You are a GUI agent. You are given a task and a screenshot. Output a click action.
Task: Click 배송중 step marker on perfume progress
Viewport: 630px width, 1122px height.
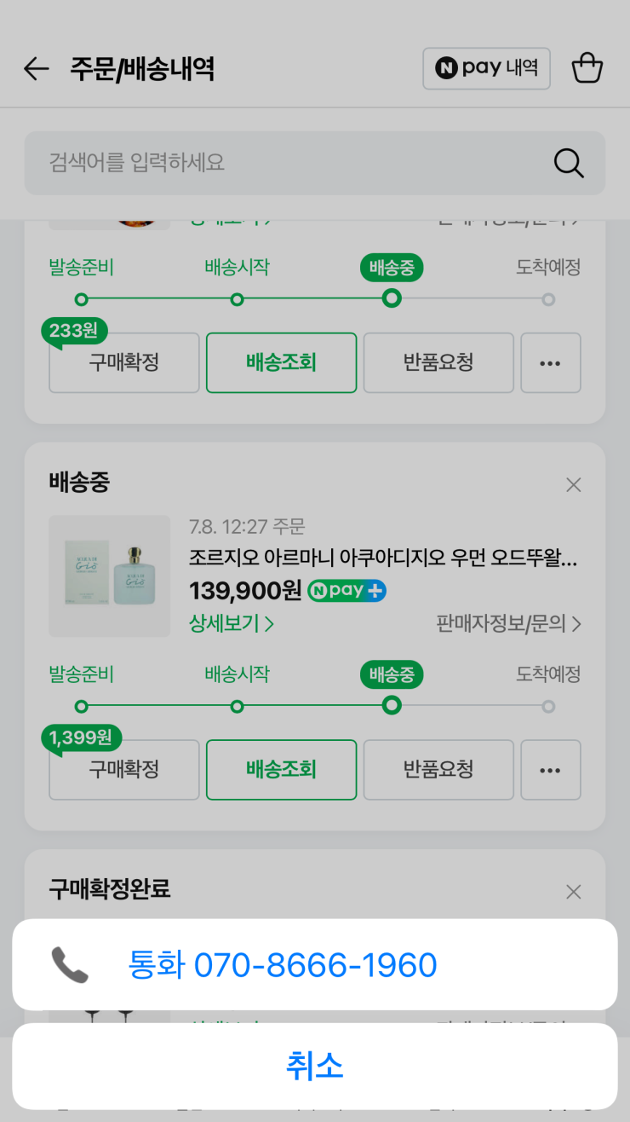coord(392,705)
